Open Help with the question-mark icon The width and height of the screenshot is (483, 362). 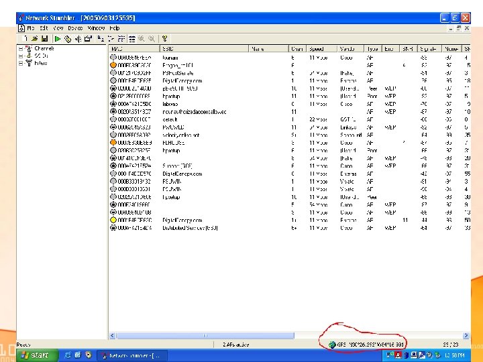[x=164, y=39]
